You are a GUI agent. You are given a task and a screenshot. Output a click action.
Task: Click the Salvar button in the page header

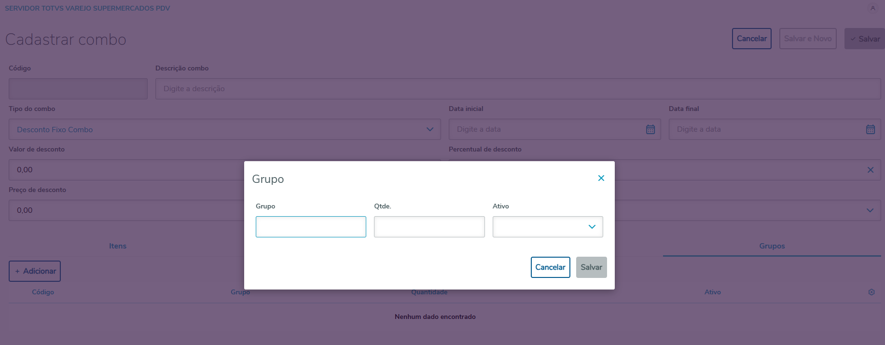(x=865, y=39)
